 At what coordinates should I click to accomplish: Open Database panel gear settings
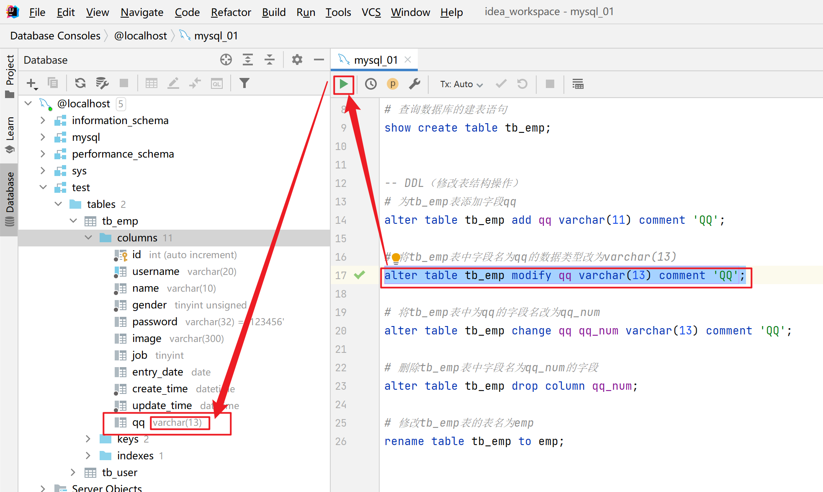point(297,60)
